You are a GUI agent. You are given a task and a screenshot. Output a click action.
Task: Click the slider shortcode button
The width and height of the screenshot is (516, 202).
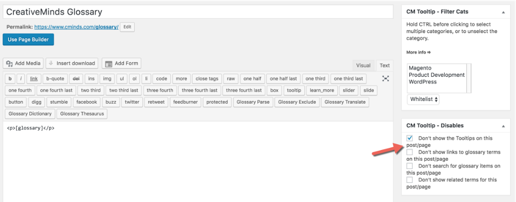349,90
